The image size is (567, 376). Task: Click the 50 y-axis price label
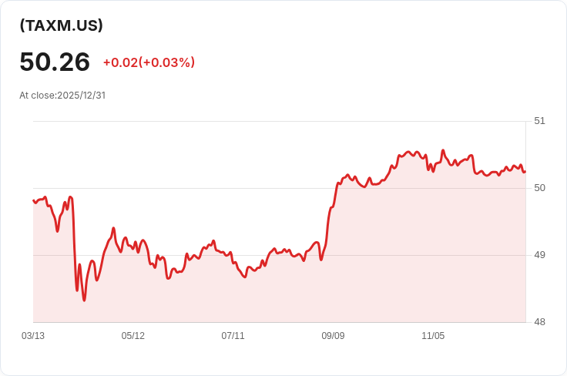point(539,188)
